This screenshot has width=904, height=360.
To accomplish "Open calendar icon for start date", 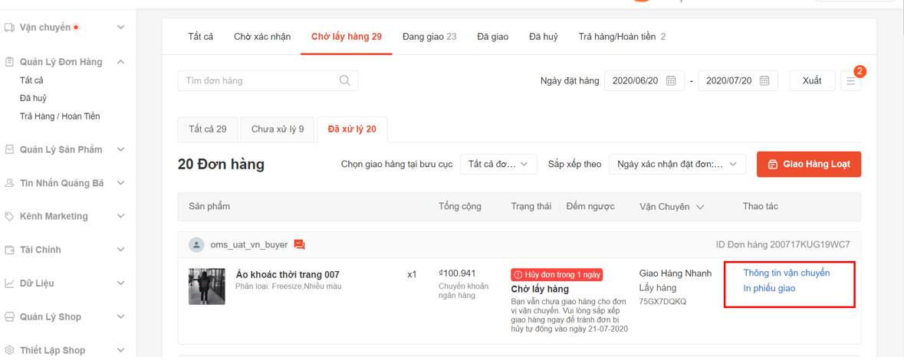I will [x=671, y=80].
